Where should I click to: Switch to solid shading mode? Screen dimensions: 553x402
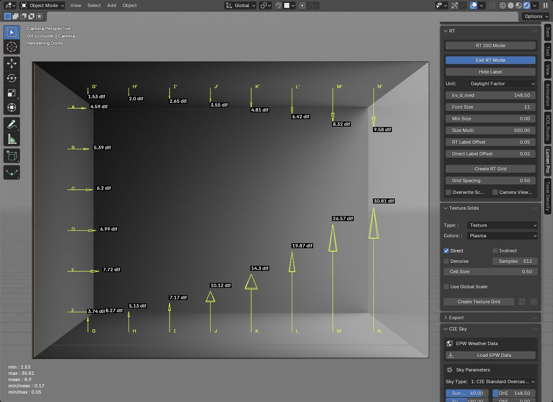pyautogui.click(x=511, y=5)
